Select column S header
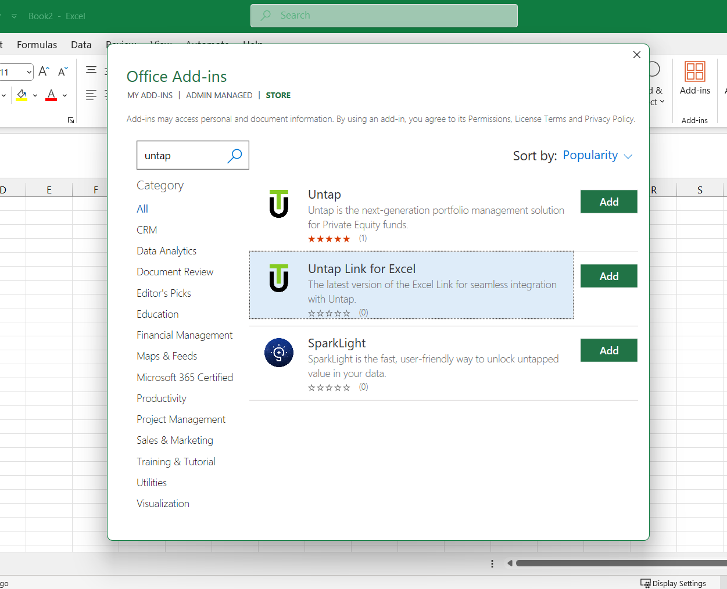The height and width of the screenshot is (589, 727). [x=700, y=190]
